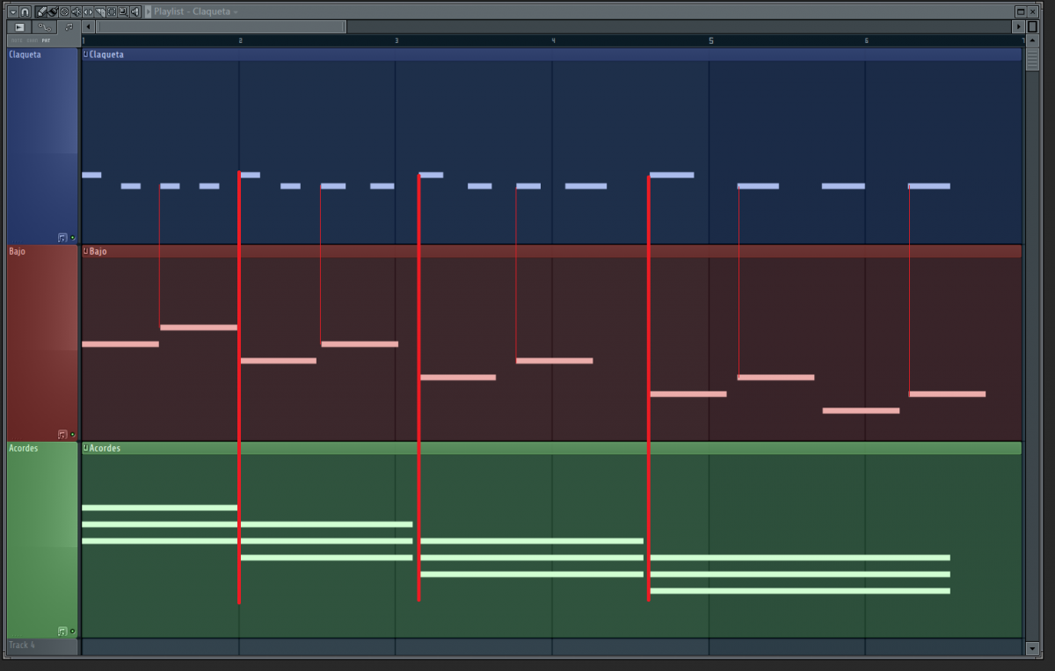This screenshot has width=1055, height=671.
Task: Select the Acordes track header
Action: point(42,539)
